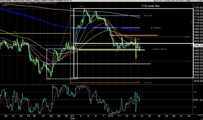Image resolution: width=203 pixels, height=120 pixels.
Task: Click date 13 on the time axis
Action: pyautogui.click(x=134, y=116)
